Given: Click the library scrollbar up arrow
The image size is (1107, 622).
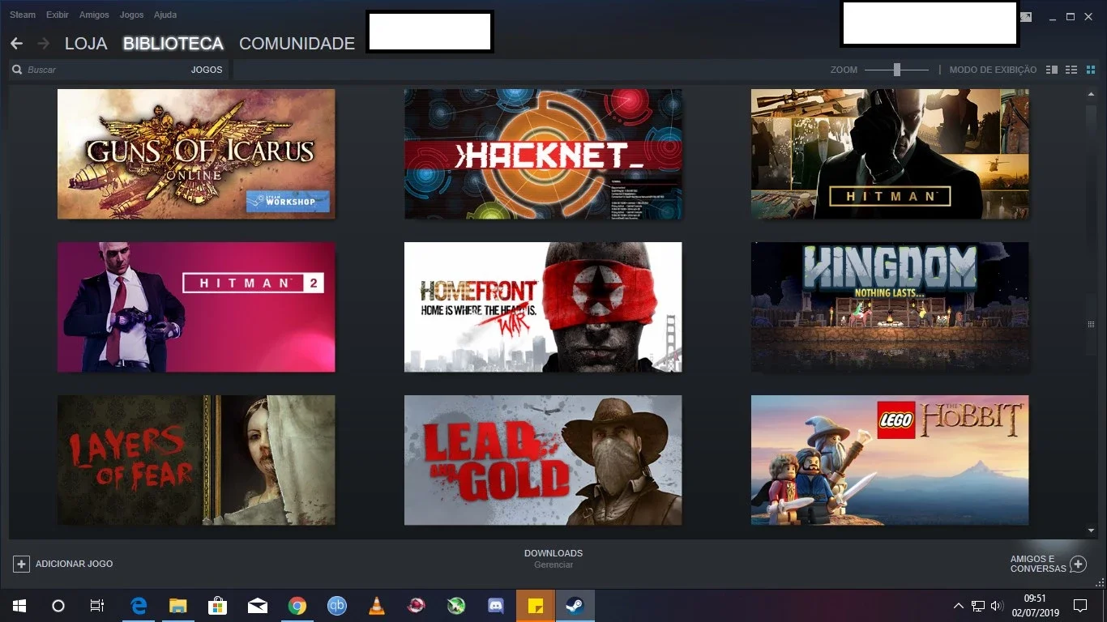Looking at the screenshot, I should (x=1091, y=95).
